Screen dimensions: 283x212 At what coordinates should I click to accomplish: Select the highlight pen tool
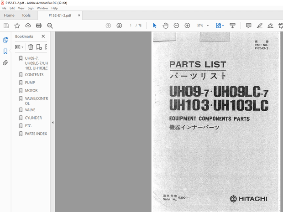(x=260, y=26)
